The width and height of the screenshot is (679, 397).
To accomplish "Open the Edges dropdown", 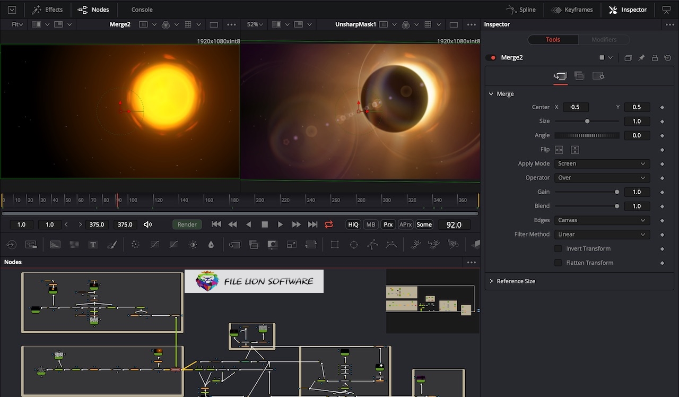I will (x=602, y=220).
